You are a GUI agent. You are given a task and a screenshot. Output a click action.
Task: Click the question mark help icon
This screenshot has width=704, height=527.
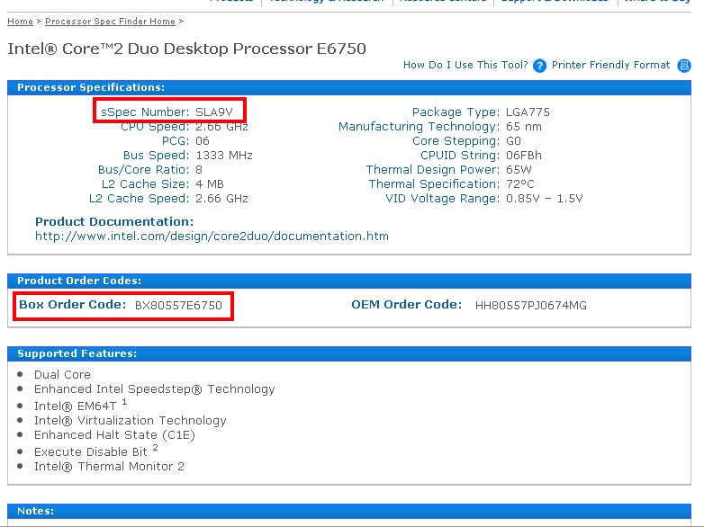(539, 66)
